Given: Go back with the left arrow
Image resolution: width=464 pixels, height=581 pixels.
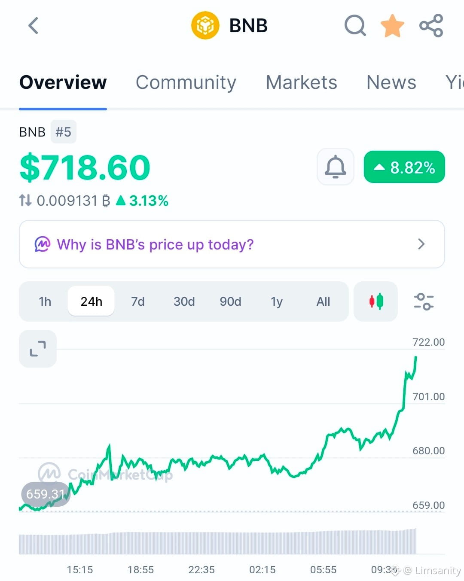Looking at the screenshot, I should (33, 26).
